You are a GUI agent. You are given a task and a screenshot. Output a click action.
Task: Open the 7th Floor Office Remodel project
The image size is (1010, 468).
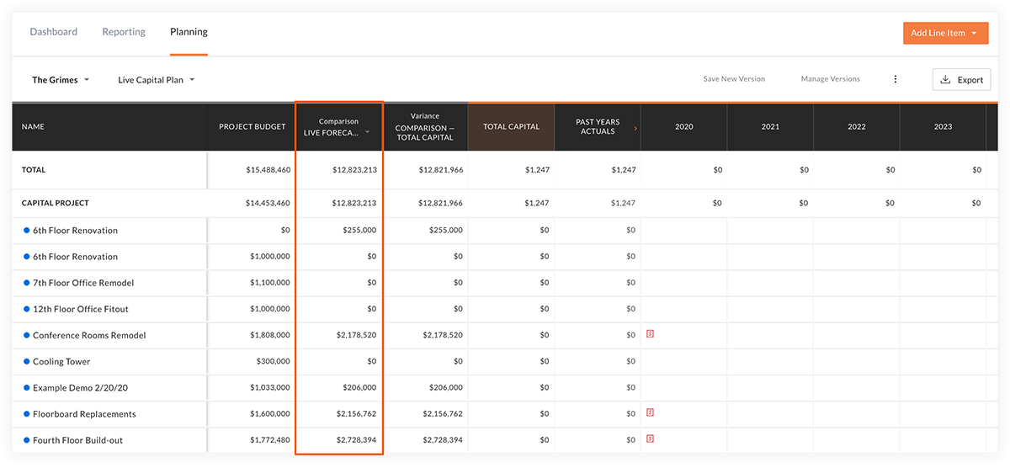point(83,283)
